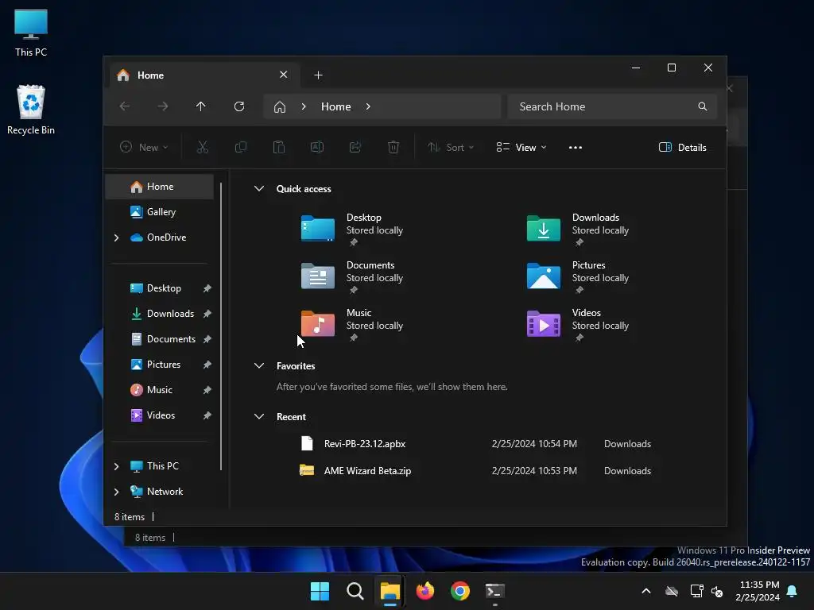This screenshot has width=814, height=610.
Task: Click the pin icon beside sidebar Downloads
Action: click(x=207, y=314)
